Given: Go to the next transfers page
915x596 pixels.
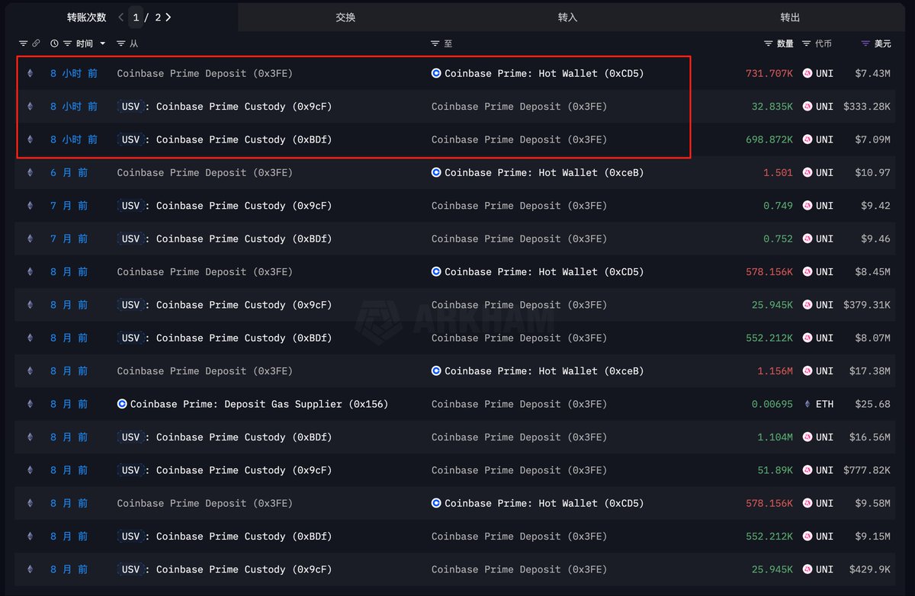Looking at the screenshot, I should [168, 17].
